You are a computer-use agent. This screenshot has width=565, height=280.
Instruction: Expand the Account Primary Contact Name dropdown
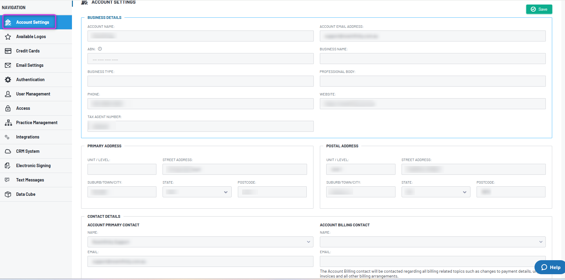[200, 242]
